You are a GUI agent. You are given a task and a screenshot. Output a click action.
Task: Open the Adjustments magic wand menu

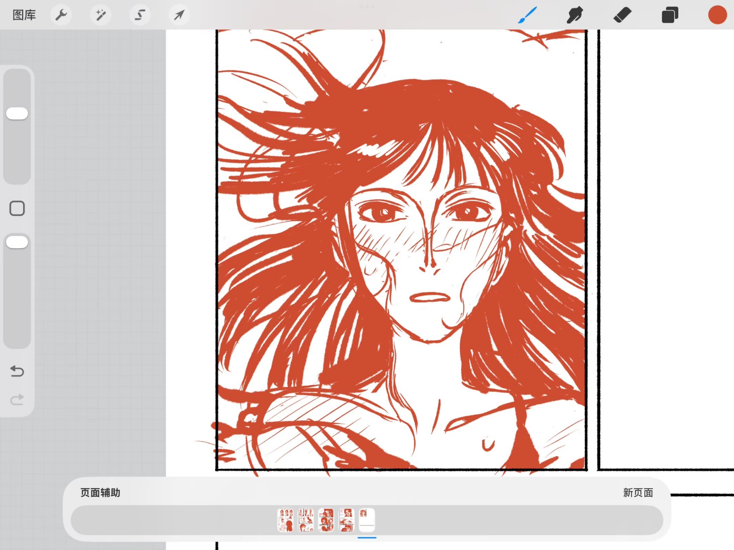point(100,15)
